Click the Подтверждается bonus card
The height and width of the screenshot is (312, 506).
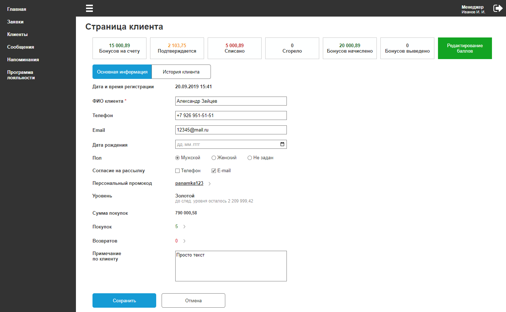(177, 48)
